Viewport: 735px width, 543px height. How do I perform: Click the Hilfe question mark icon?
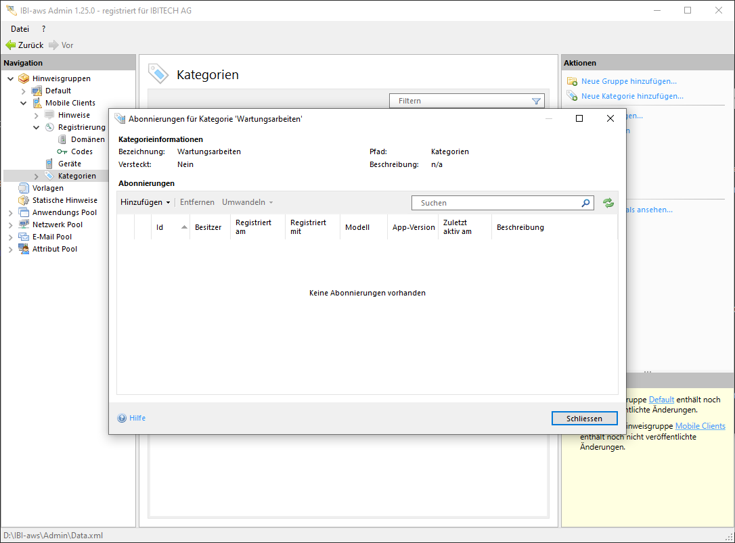click(x=122, y=418)
